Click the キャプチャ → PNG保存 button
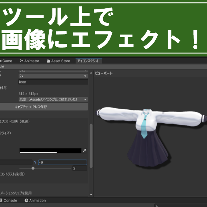The height and width of the screenshot is (207, 207). (44, 107)
